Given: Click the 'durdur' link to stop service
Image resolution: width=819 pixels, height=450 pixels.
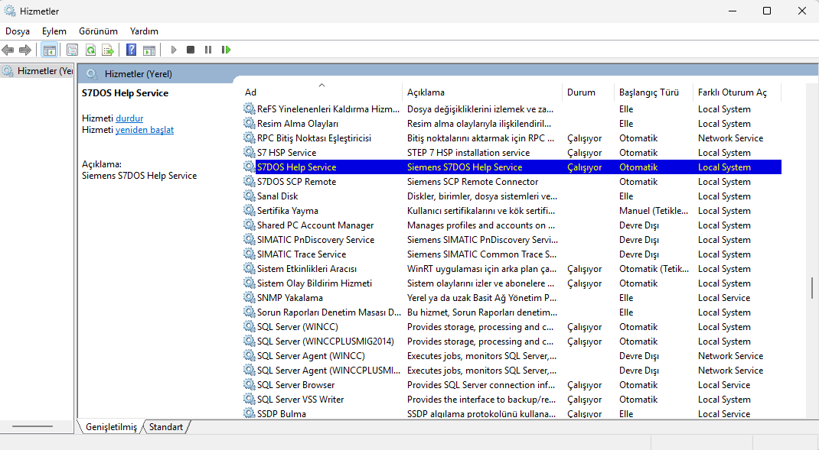Looking at the screenshot, I should [129, 118].
